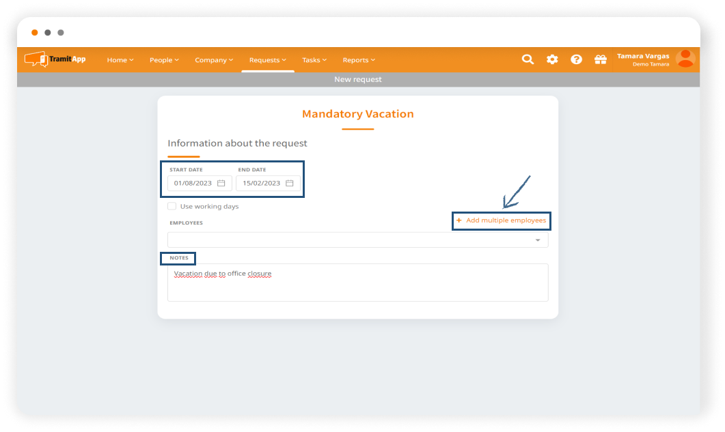725x432 pixels.
Task: Click the Notes text area
Action: pos(357,283)
